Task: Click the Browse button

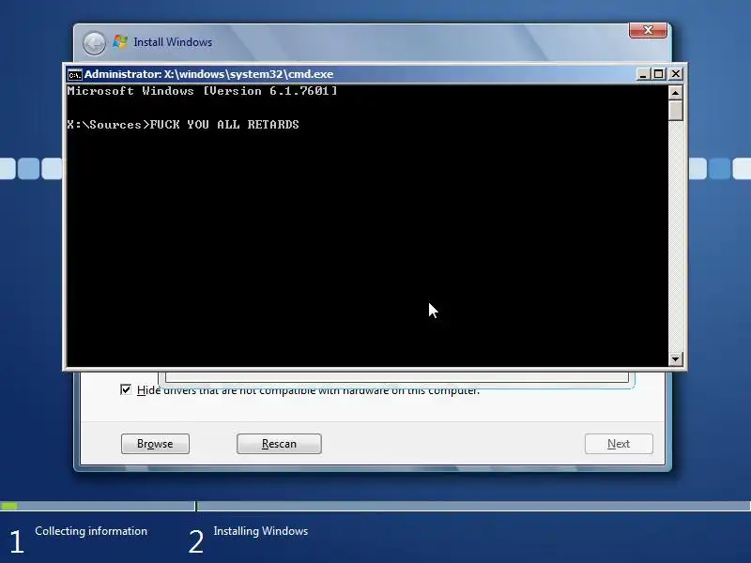Action: [155, 444]
